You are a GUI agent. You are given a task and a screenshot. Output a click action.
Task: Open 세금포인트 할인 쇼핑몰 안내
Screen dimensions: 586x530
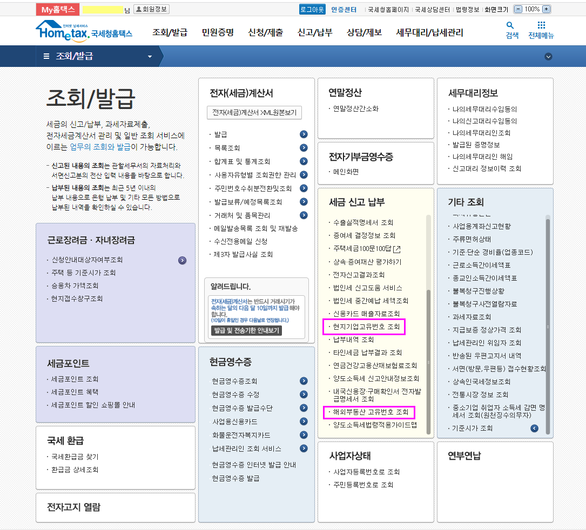pos(93,405)
